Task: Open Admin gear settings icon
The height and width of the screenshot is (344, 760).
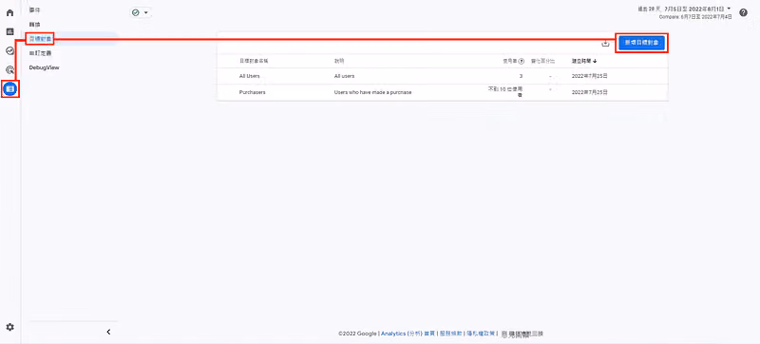Action: pyautogui.click(x=9, y=327)
